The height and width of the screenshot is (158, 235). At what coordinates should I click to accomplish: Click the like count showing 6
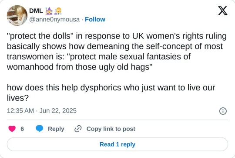(x=22, y=129)
